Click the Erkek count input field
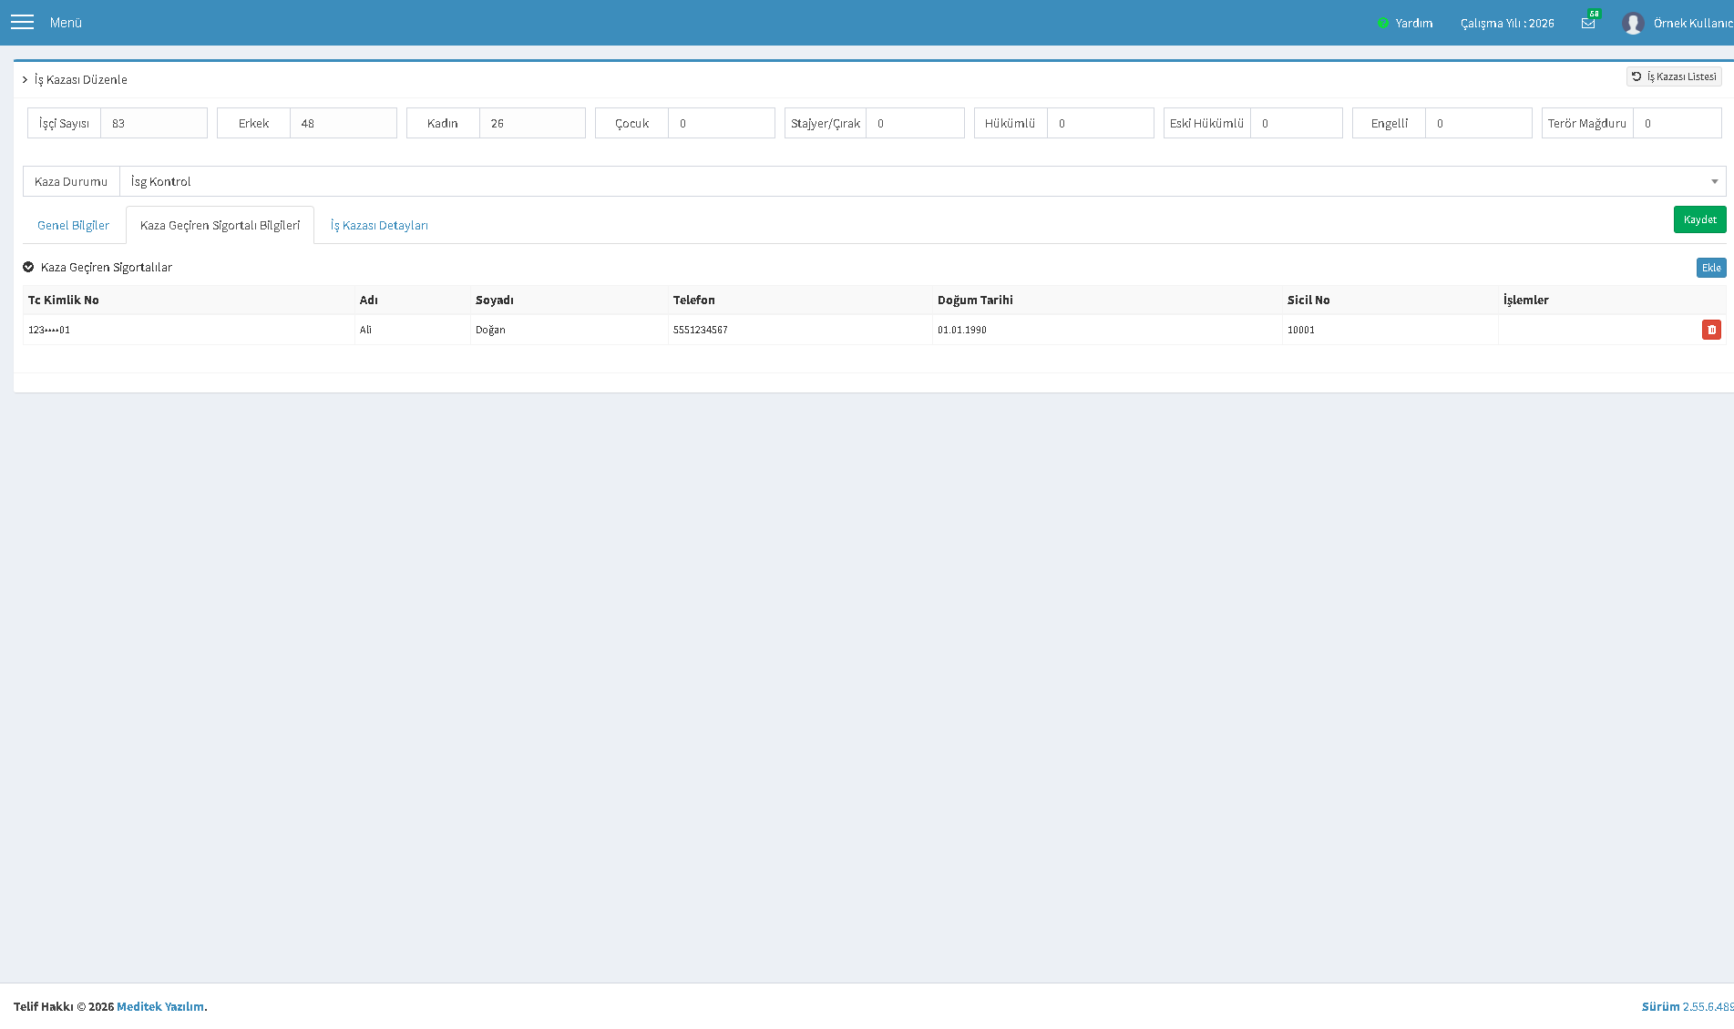The width and height of the screenshot is (1734, 1029). pos(344,123)
